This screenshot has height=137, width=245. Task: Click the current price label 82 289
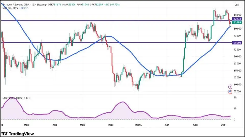click(x=237, y=22)
